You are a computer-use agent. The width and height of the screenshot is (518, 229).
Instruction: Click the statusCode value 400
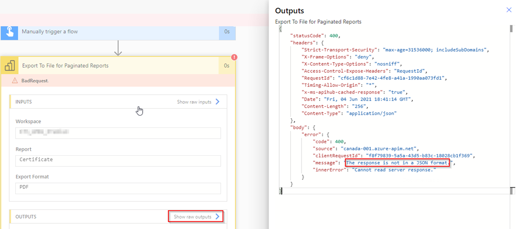[x=335, y=35]
